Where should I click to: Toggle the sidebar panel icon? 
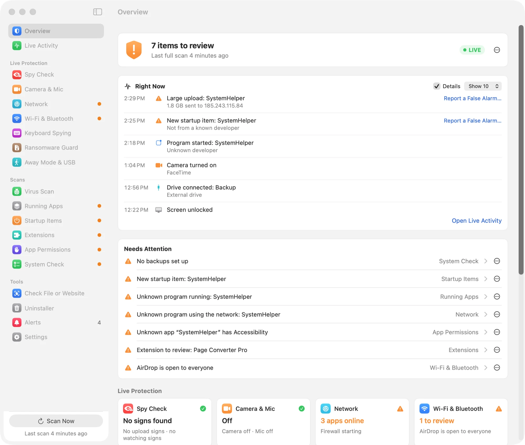coord(98,12)
